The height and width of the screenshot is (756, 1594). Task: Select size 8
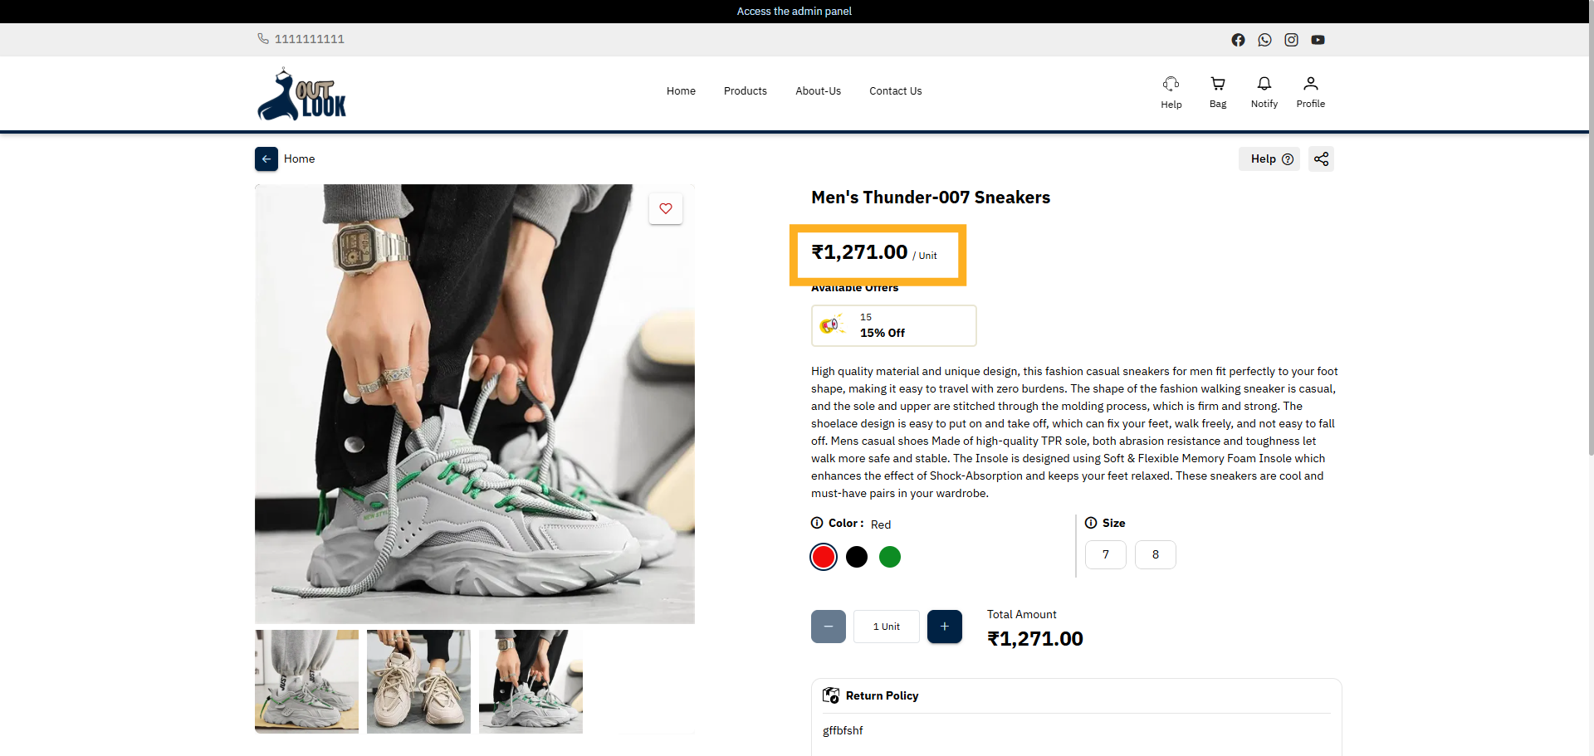[1155, 554]
